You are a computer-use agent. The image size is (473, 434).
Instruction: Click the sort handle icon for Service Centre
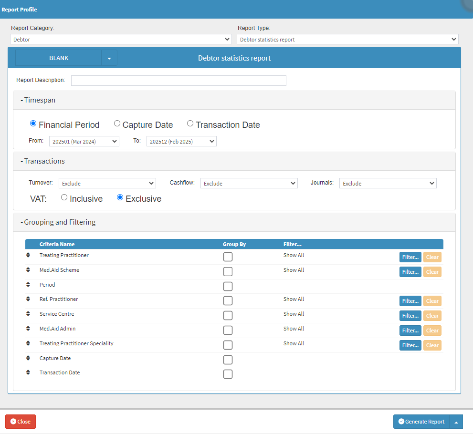point(28,315)
